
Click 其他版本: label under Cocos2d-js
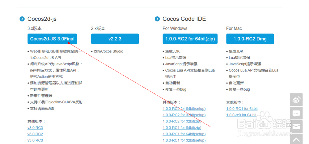[36, 121]
